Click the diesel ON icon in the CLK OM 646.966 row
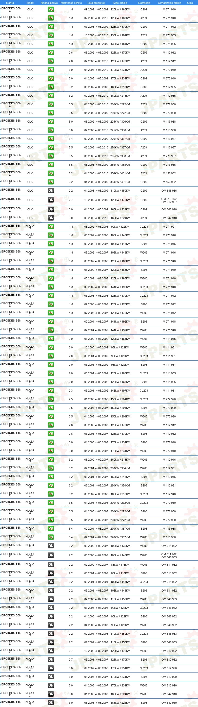Viewport: 198px width, 707px height. pos(51,191)
